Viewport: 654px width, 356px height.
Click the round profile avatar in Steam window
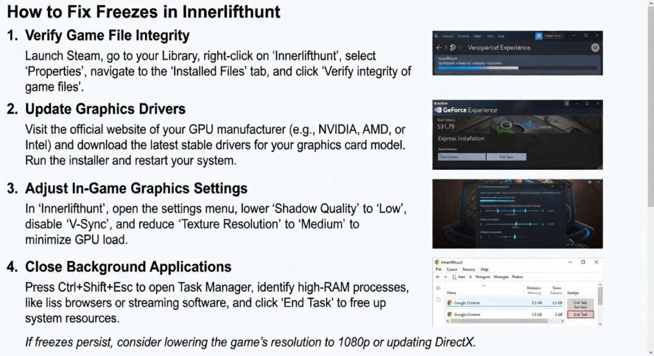point(595,47)
